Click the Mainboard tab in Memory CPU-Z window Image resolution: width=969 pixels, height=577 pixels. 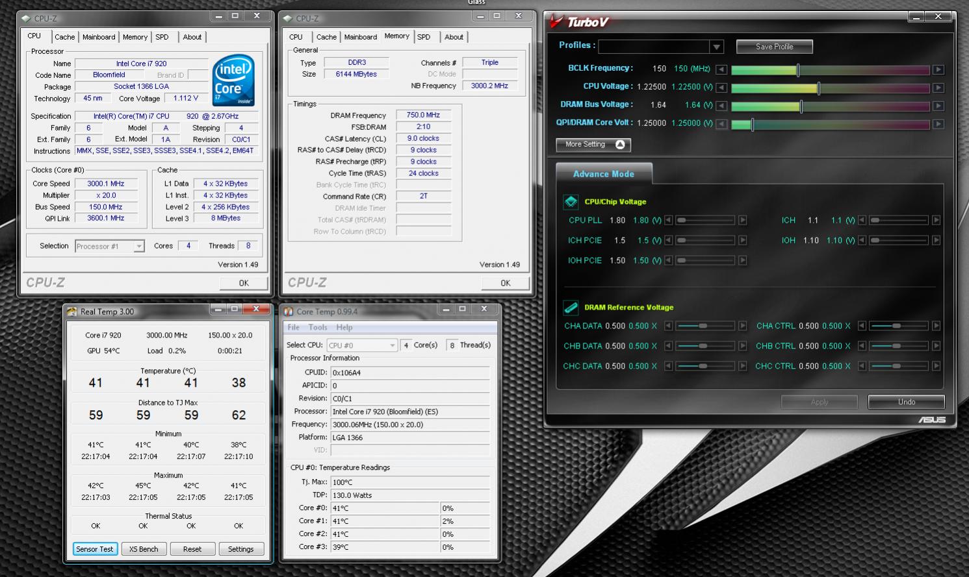point(361,38)
